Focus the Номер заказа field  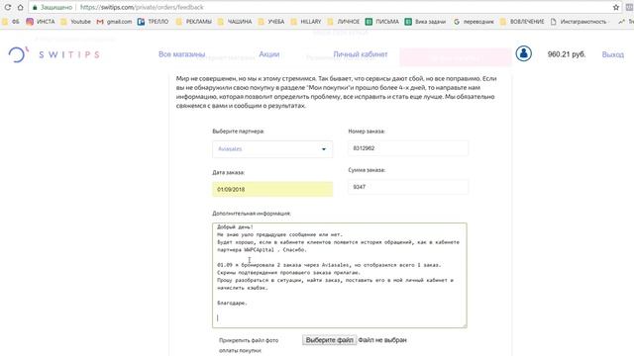click(x=408, y=148)
